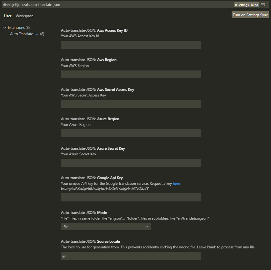This screenshot has width=271, height=270.
Task: Click the 'Your AWS Secret Access Key' description
Action: [83, 95]
